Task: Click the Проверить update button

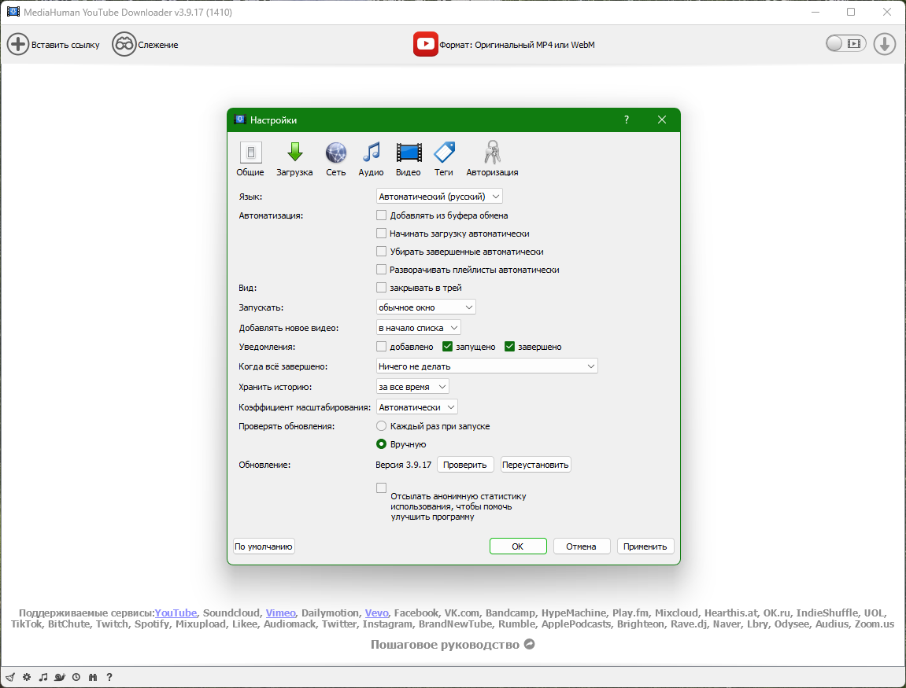Action: tap(465, 465)
